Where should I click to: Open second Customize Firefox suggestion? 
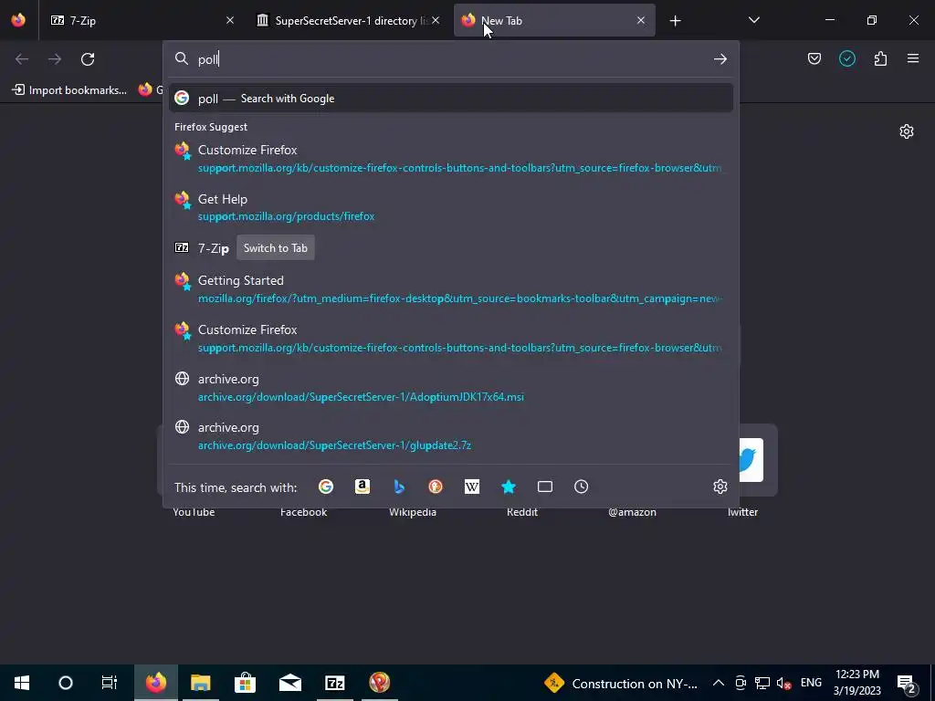click(x=451, y=338)
